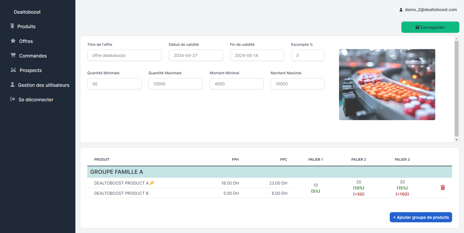464x233 pixels.
Task: Click the scrollbar down arrow in offer panel
Action: tap(456, 140)
